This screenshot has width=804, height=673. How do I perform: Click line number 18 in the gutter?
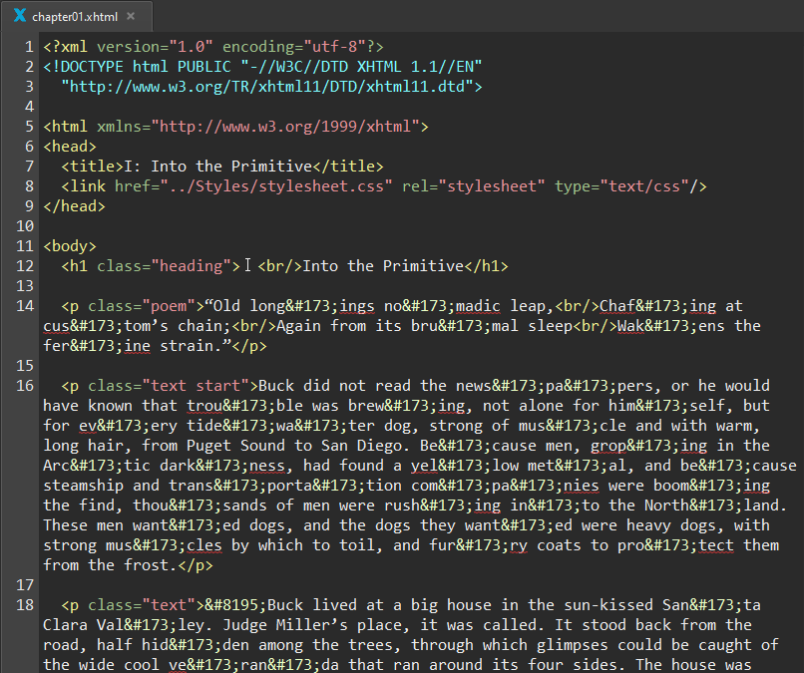(x=25, y=605)
